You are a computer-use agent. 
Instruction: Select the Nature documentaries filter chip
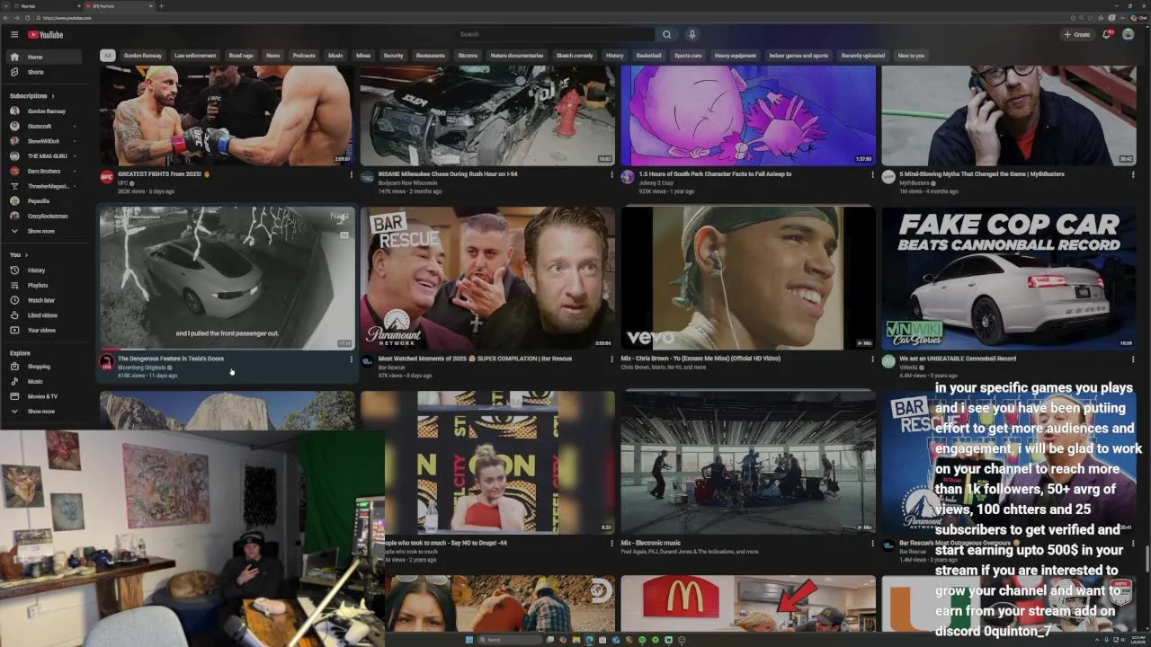pos(517,56)
